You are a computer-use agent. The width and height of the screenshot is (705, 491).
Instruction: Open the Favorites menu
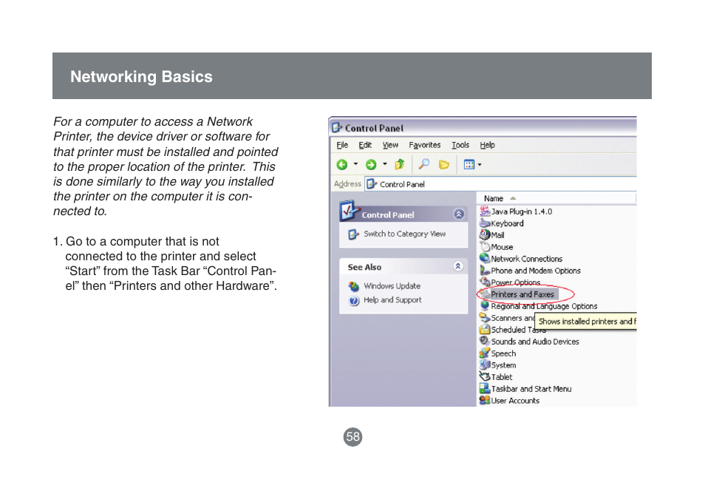[x=424, y=145]
